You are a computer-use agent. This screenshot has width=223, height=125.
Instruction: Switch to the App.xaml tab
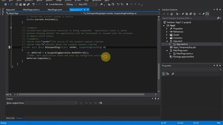pyautogui.click(x=10, y=10)
